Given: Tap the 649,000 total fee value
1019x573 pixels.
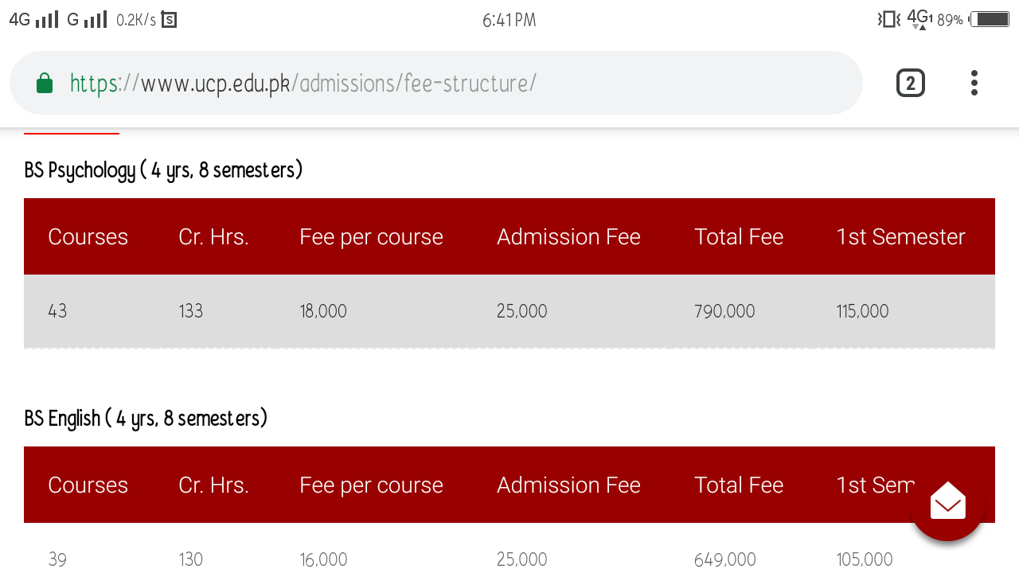Looking at the screenshot, I should [724, 559].
